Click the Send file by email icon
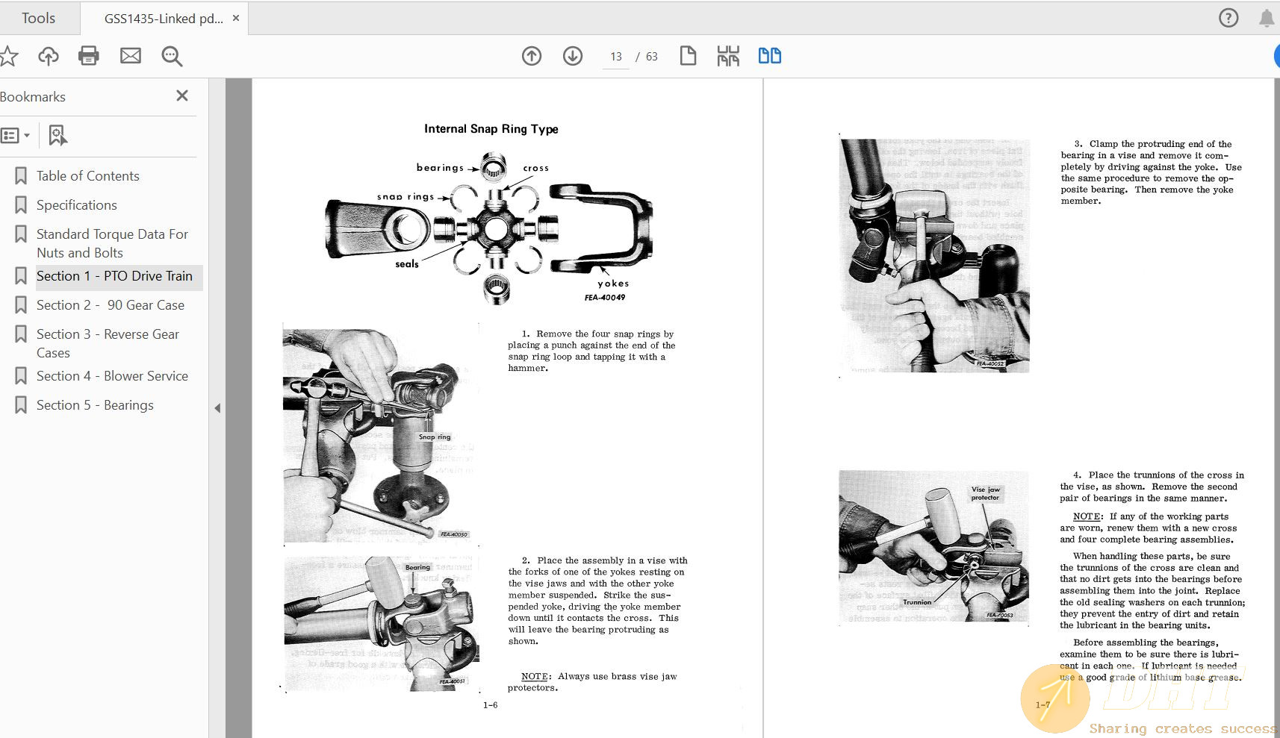The image size is (1280, 738). tap(131, 56)
